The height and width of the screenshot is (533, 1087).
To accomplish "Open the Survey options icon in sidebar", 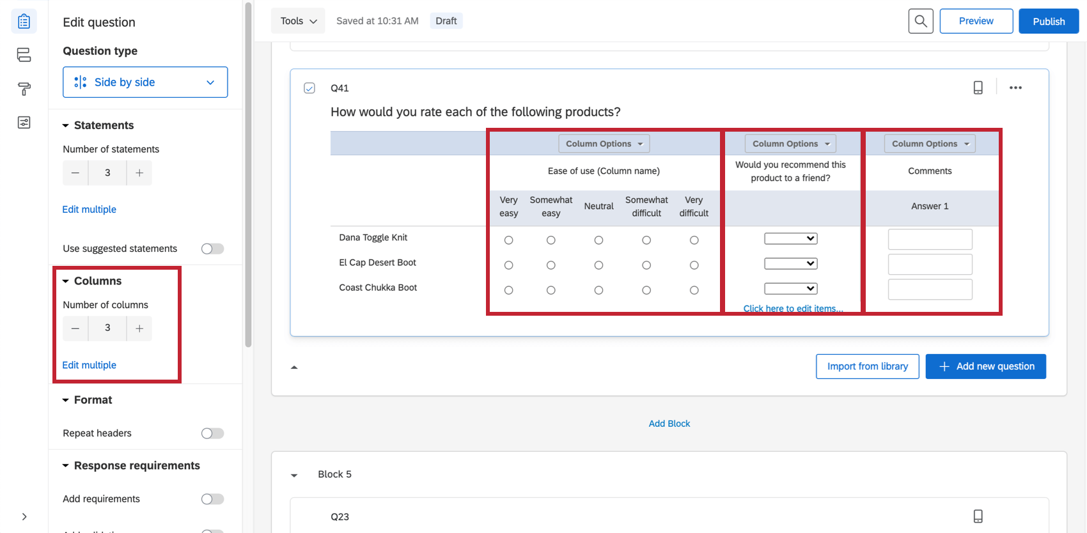I will point(24,123).
